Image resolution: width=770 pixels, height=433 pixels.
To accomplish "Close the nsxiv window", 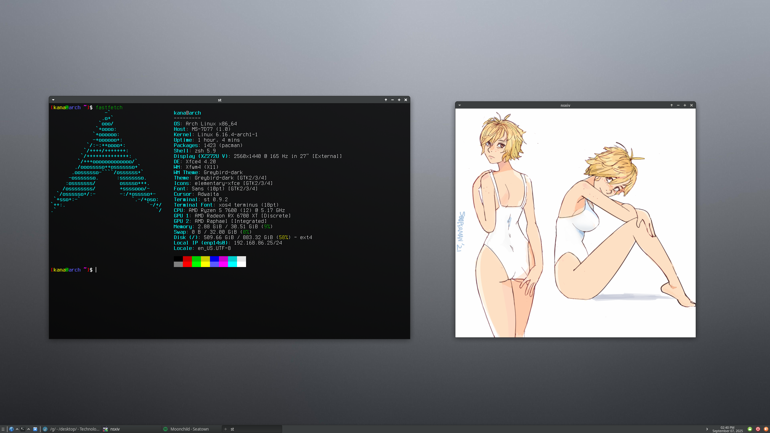I will coord(691,105).
